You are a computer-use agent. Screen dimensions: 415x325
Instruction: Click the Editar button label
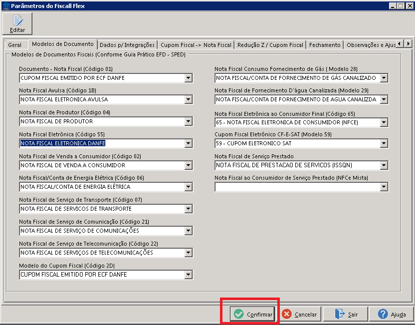pyautogui.click(x=17, y=30)
